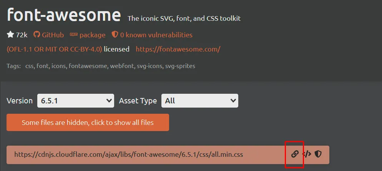Image resolution: width=382 pixels, height=171 pixels.
Task: Click the css tag
Action: (x=29, y=66)
